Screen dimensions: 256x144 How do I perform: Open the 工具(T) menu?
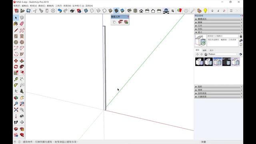58,6
